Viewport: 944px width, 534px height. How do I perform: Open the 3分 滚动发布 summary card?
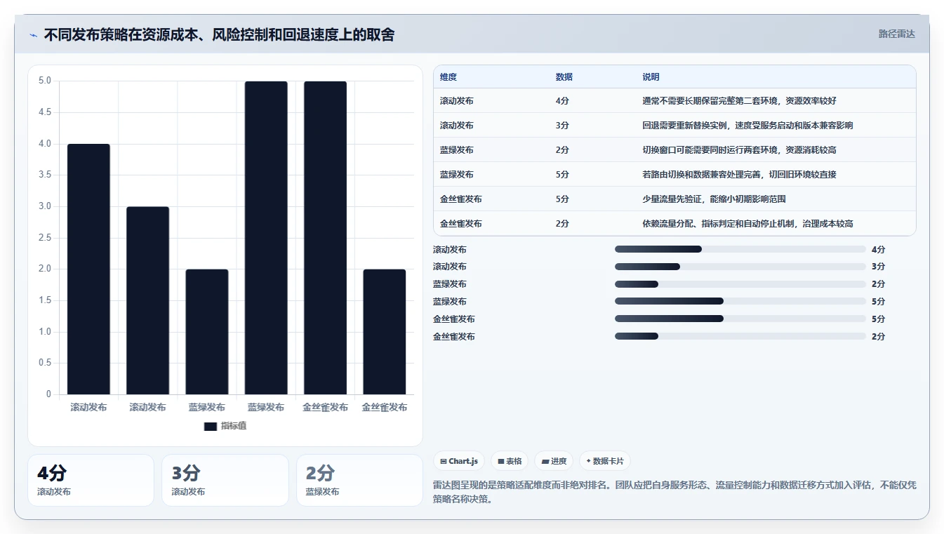pyautogui.click(x=225, y=480)
